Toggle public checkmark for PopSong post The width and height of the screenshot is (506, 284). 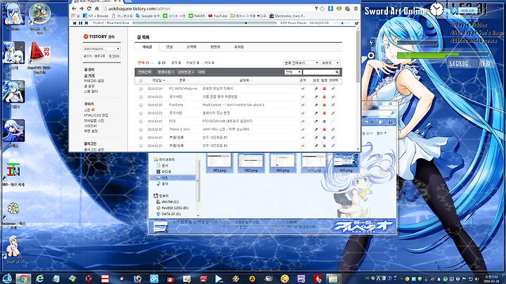pos(303,105)
